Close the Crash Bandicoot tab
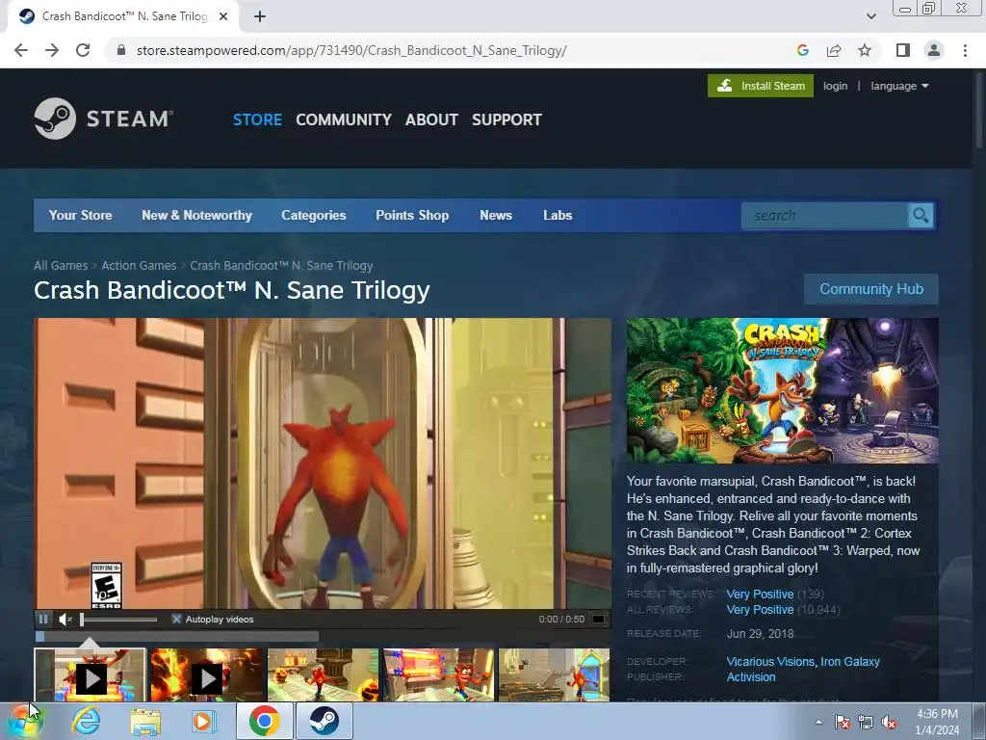 223,16
